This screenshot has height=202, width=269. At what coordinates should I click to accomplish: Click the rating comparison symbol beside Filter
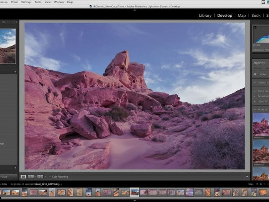point(257,184)
